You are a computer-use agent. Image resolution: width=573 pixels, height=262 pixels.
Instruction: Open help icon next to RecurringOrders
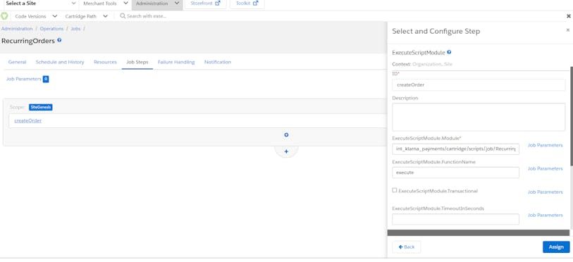tap(59, 40)
